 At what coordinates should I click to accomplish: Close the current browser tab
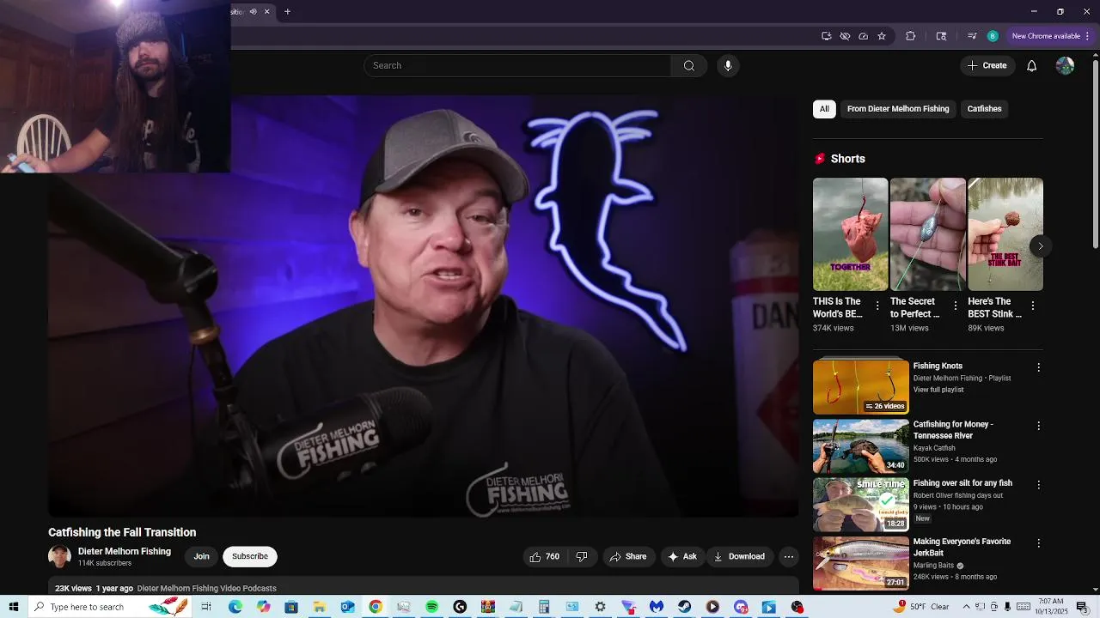(266, 12)
